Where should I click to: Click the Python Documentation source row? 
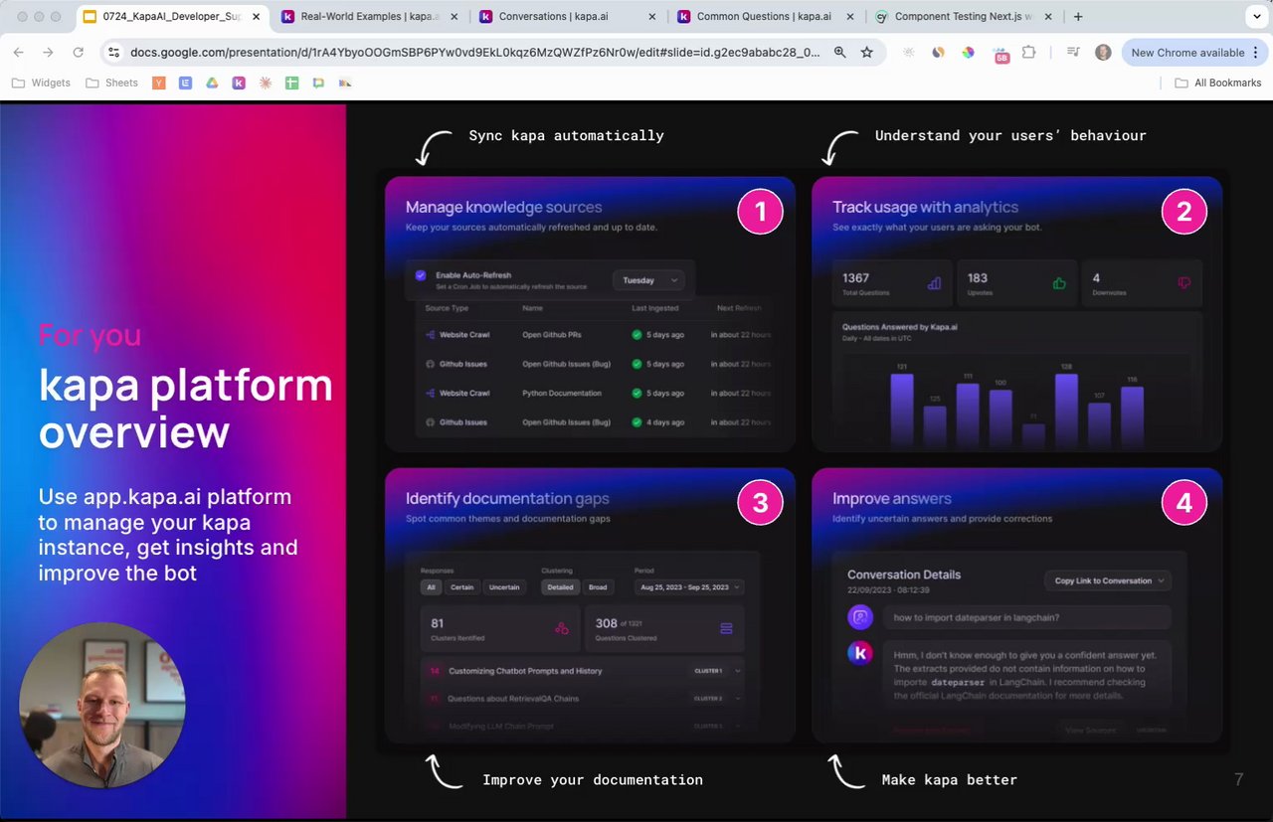(594, 394)
